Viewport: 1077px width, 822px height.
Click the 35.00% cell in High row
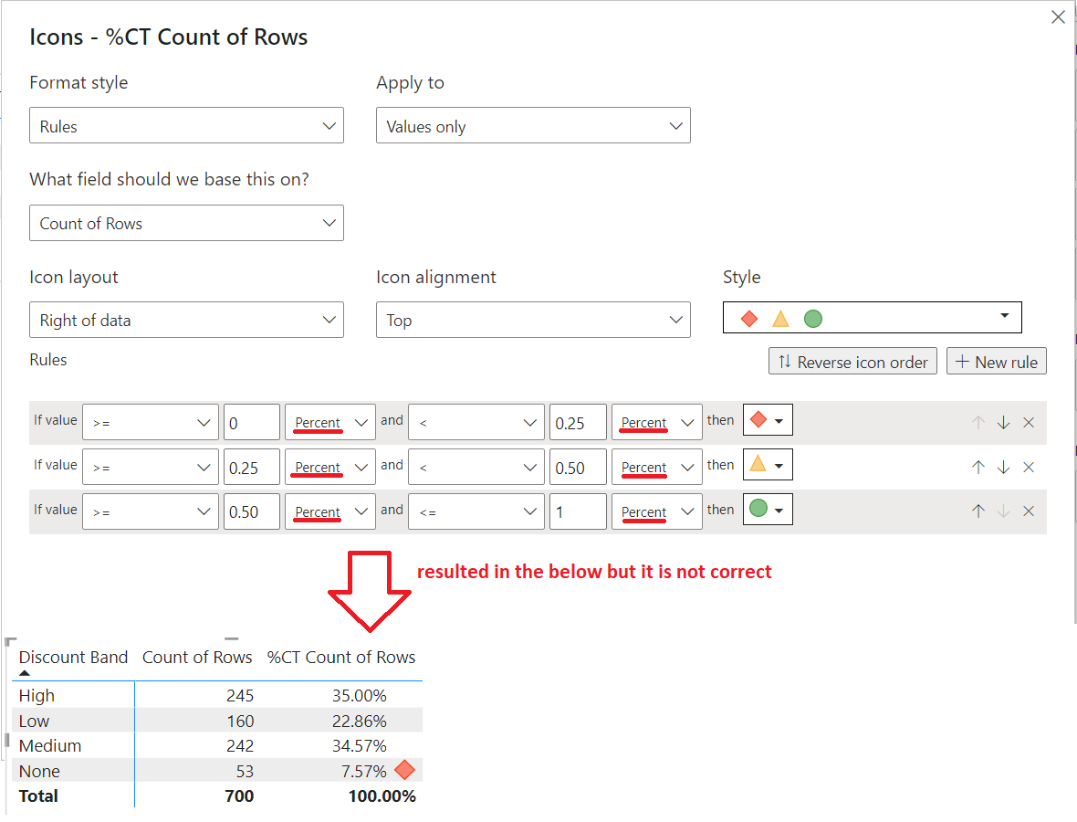(x=360, y=696)
